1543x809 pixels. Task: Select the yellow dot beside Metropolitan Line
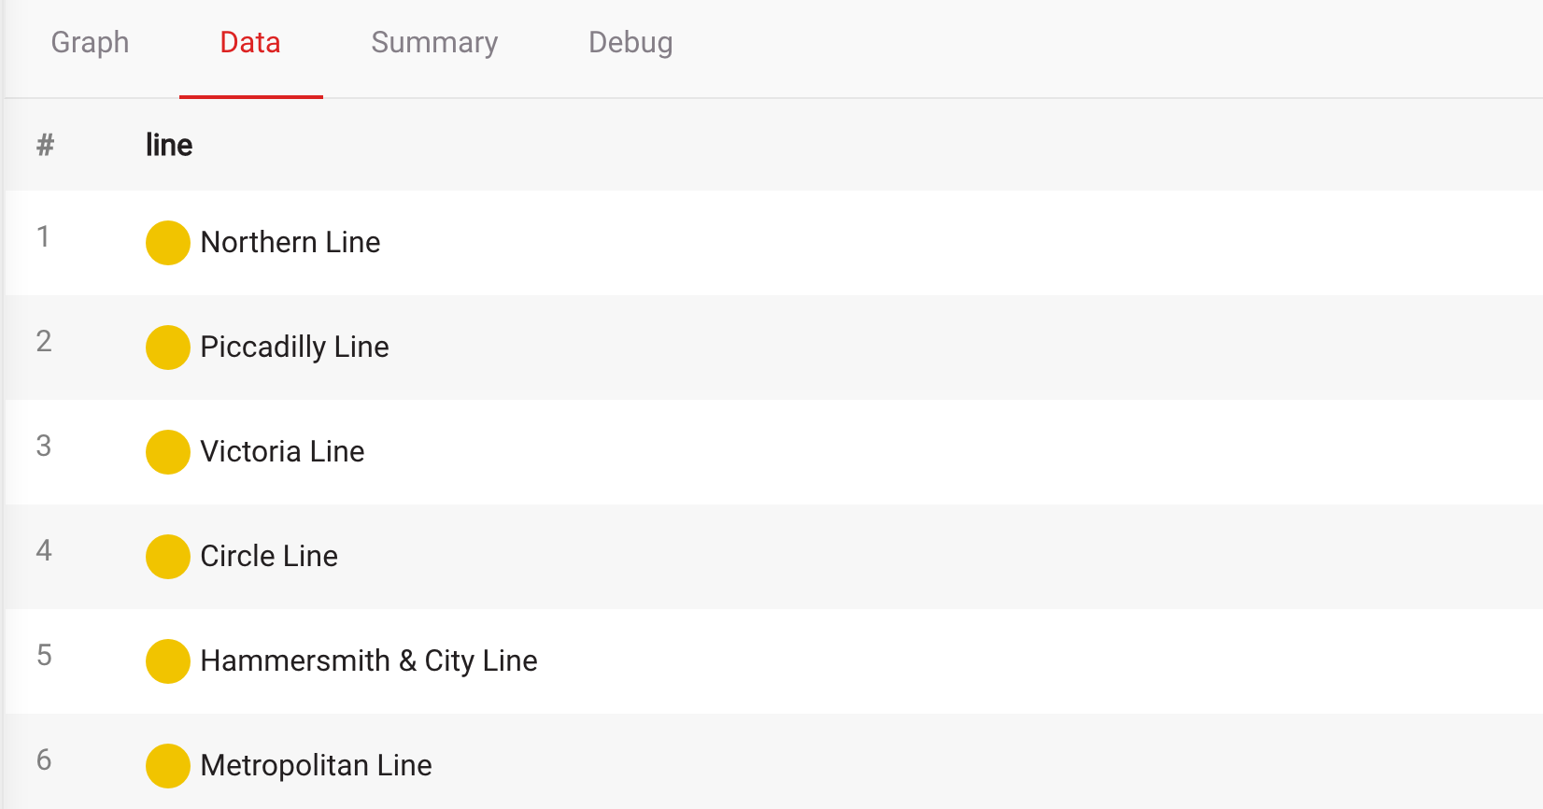[x=168, y=766]
